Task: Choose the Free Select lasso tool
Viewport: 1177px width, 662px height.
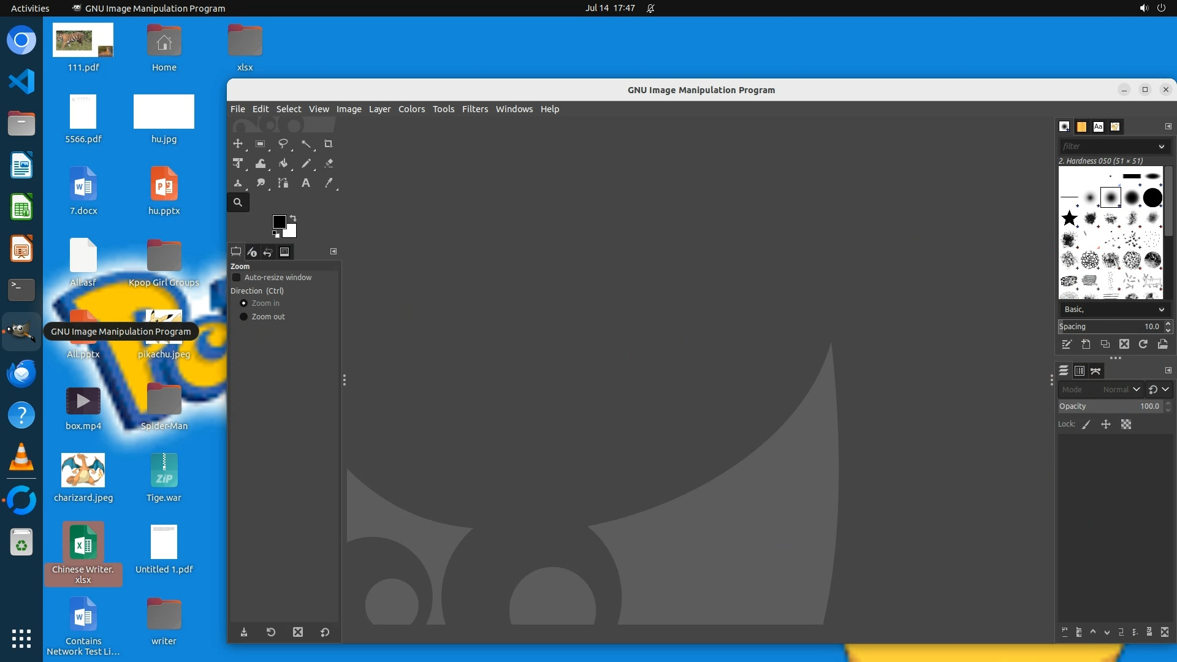Action: pyautogui.click(x=283, y=144)
